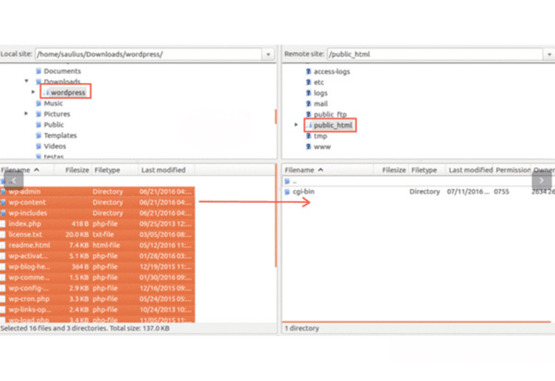
Task: Click the Music folder icon
Action: 39,103
